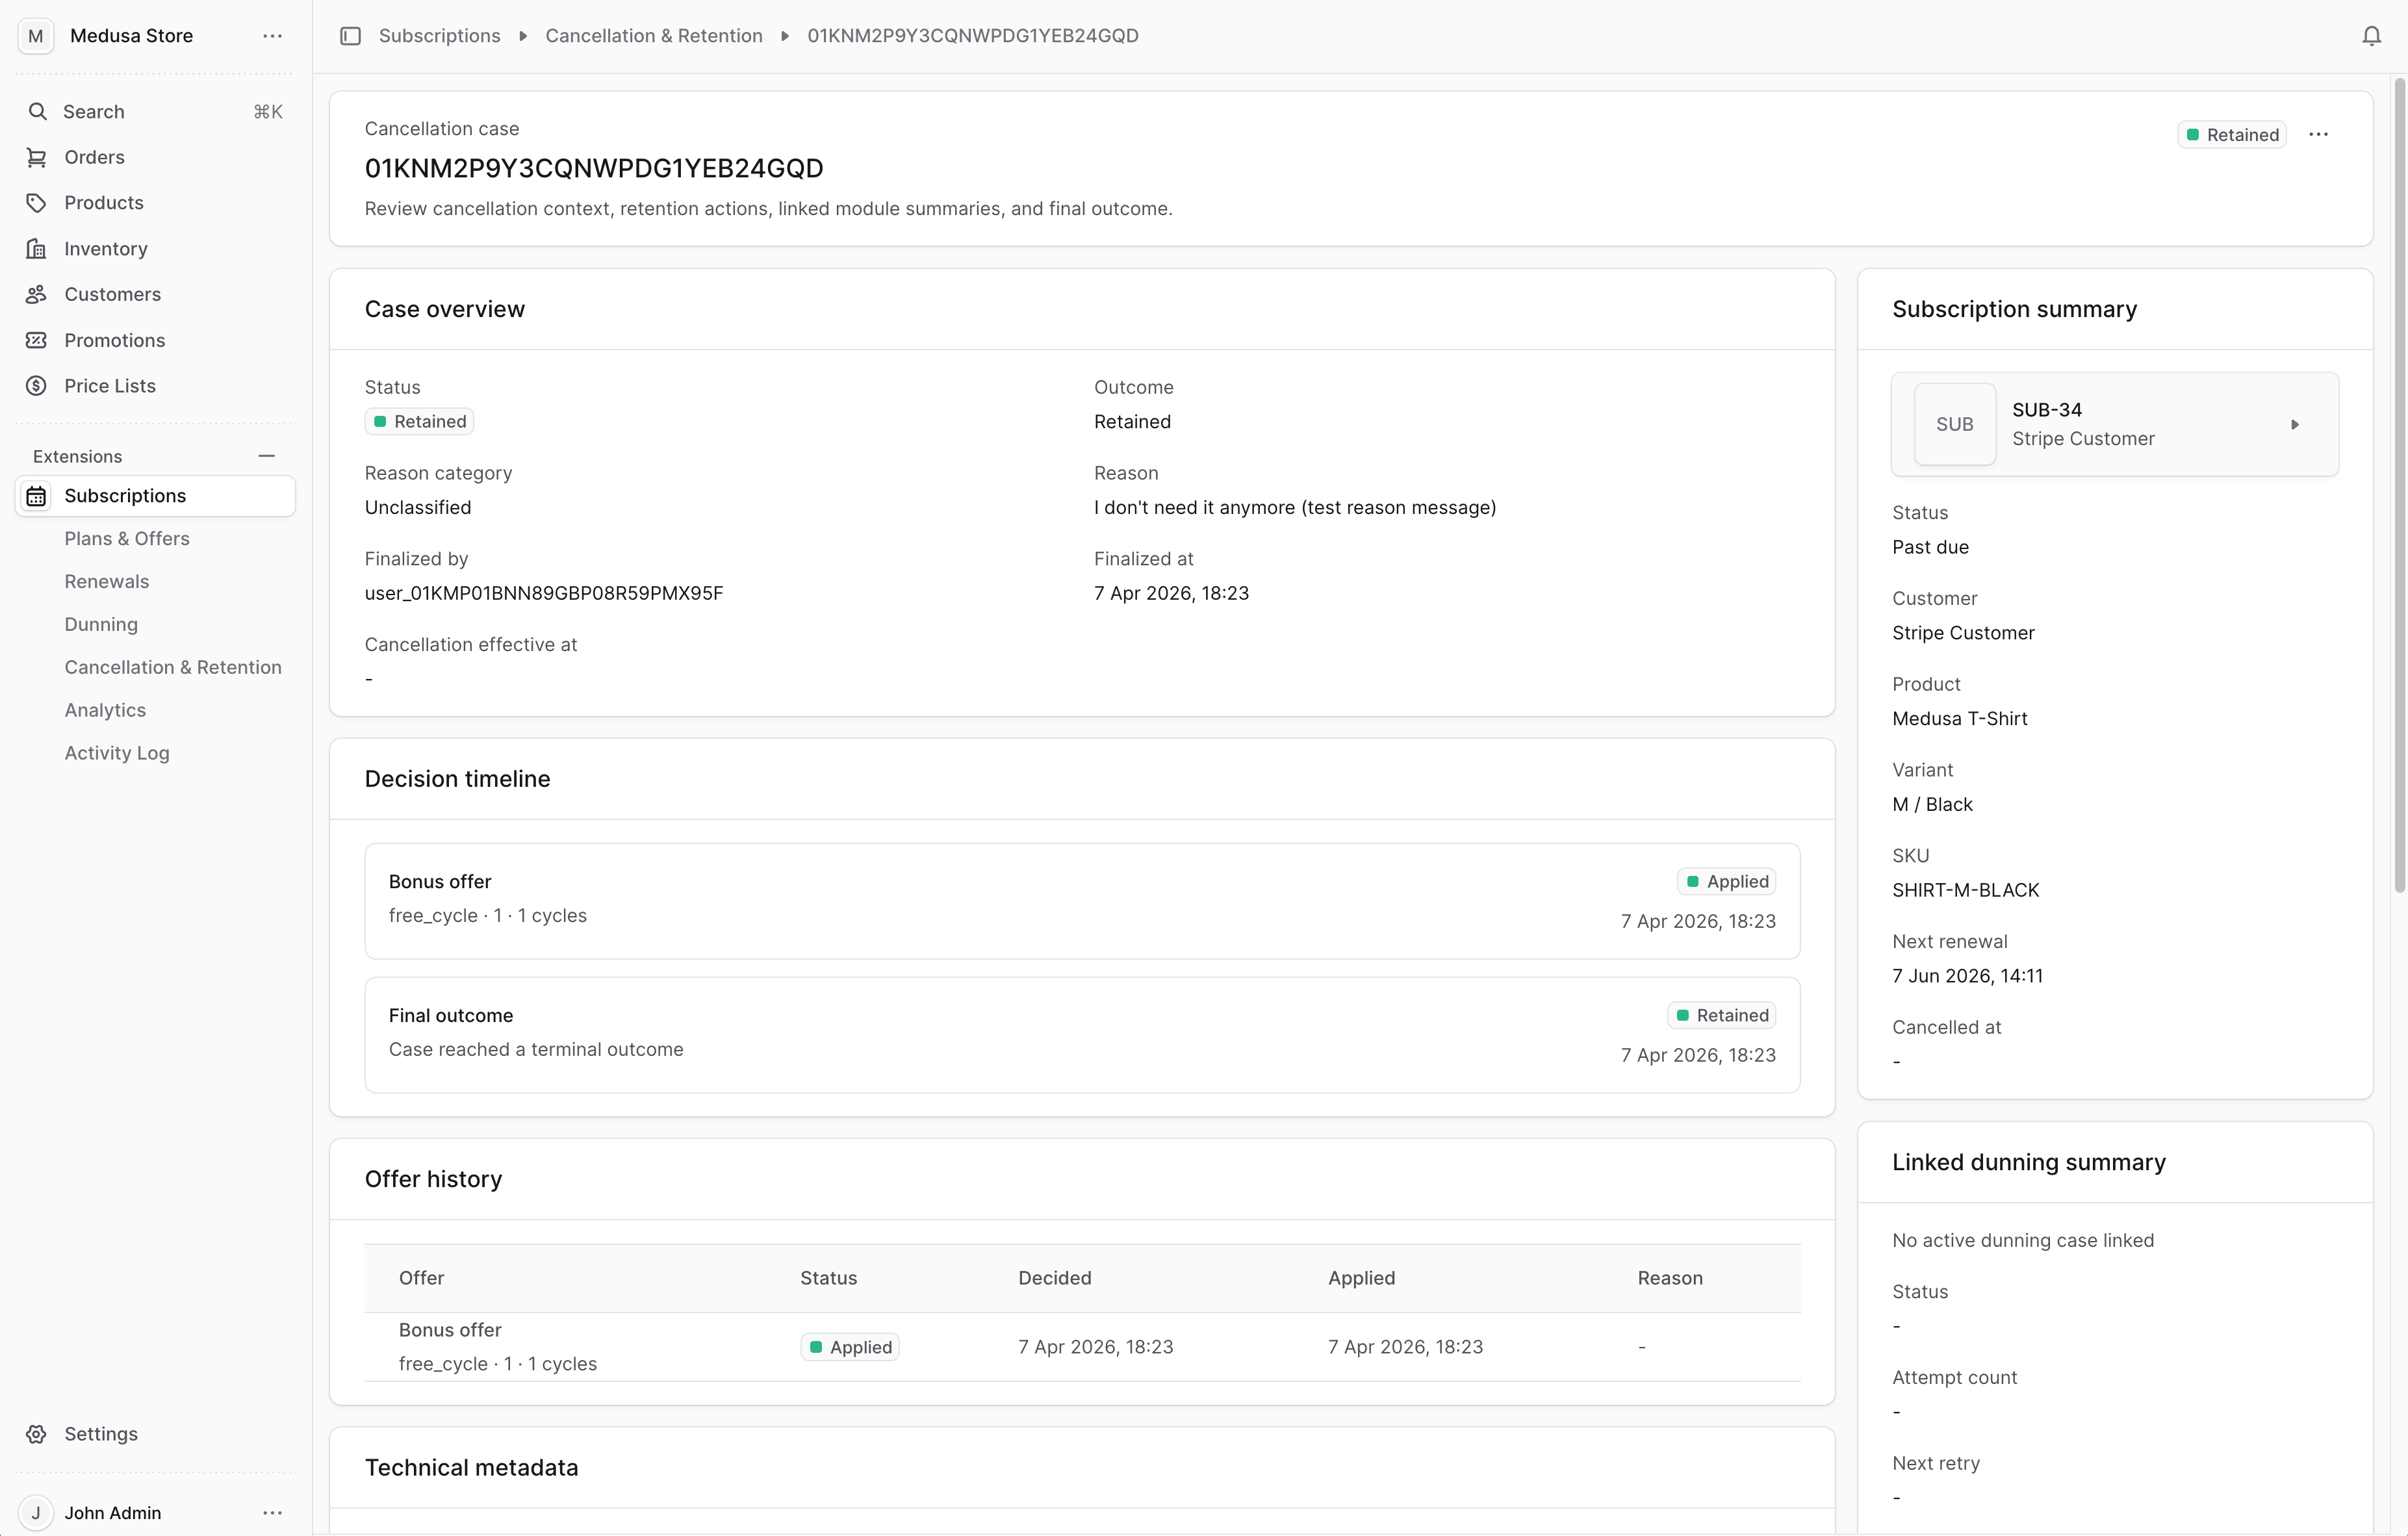Open Customers via people icon
The image size is (2408, 1536).
pyautogui.click(x=37, y=294)
